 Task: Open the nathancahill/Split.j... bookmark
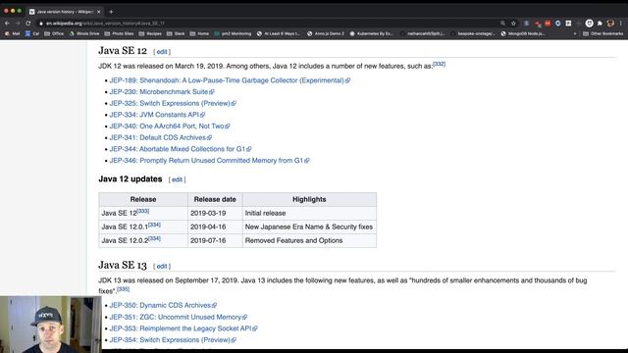(x=423, y=33)
